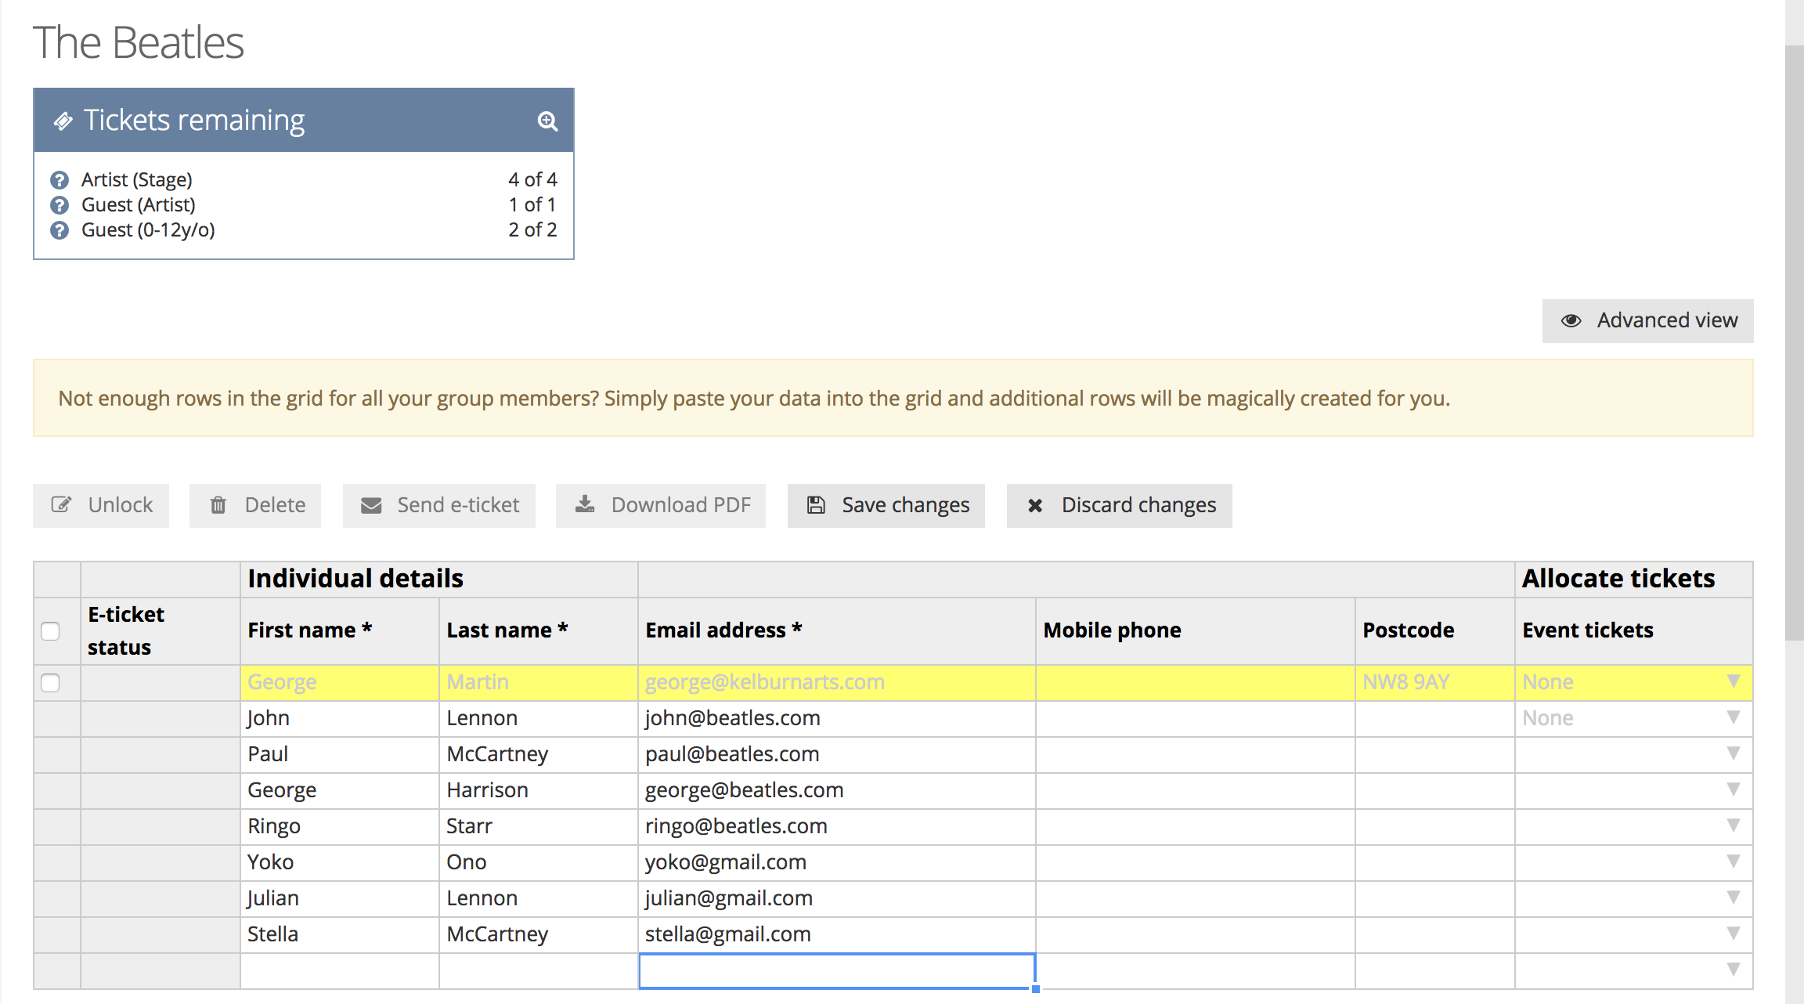The height and width of the screenshot is (1004, 1804).
Task: Click the Unlock button
Action: point(101,505)
